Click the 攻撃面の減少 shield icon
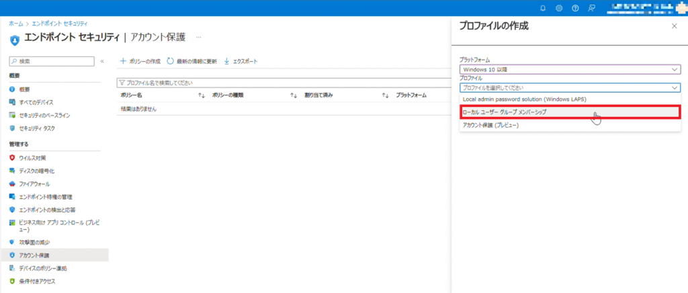This screenshot has height=293, width=688. point(12,242)
